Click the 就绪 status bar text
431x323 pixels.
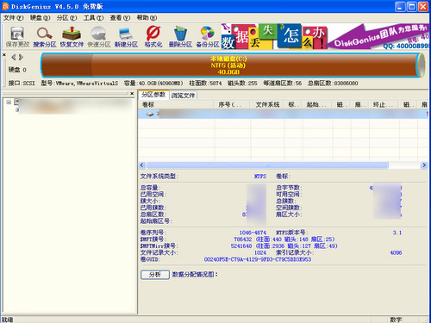click(8, 320)
